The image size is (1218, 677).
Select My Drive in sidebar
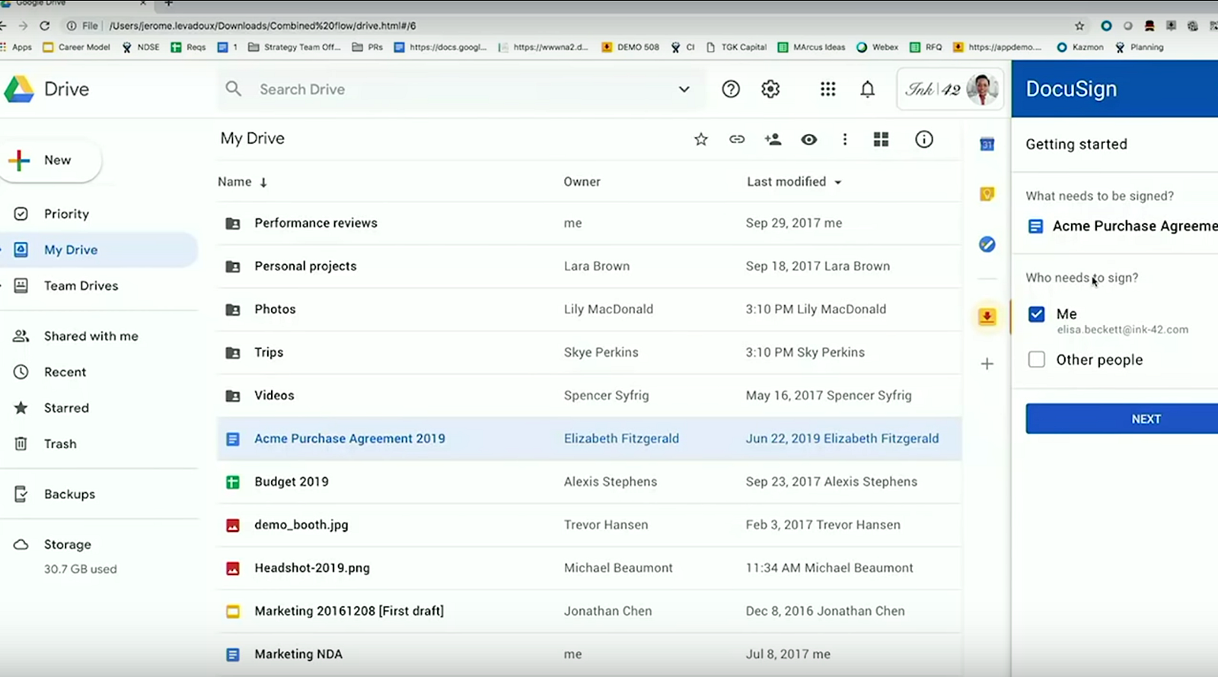[99, 250]
